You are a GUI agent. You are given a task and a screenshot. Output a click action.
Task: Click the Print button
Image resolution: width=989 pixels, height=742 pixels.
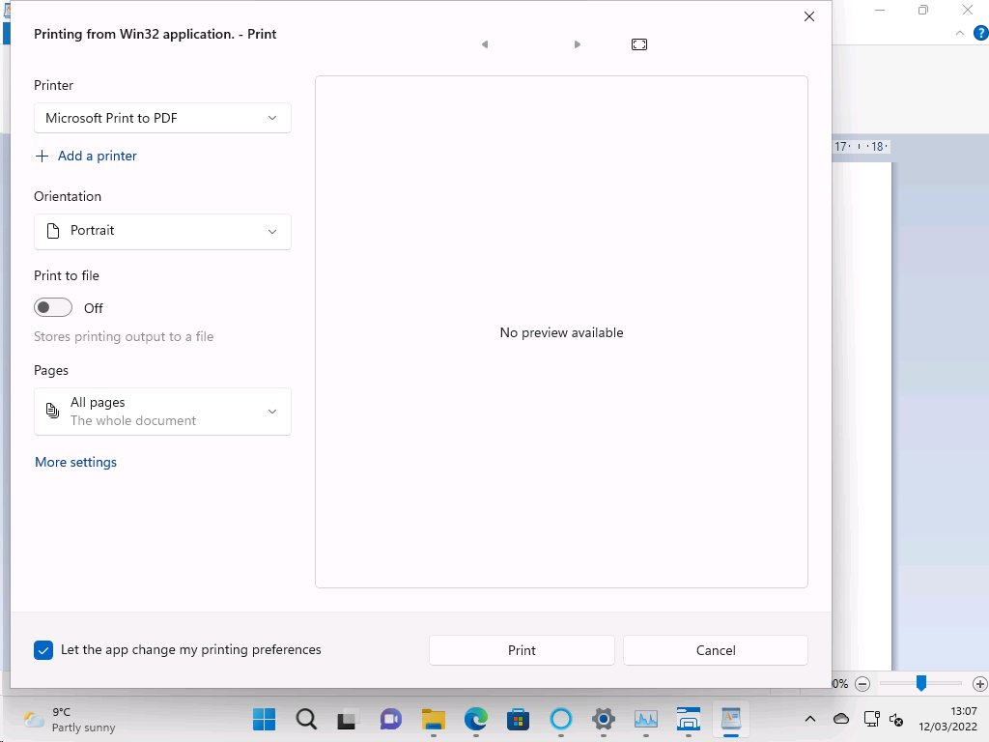point(522,650)
